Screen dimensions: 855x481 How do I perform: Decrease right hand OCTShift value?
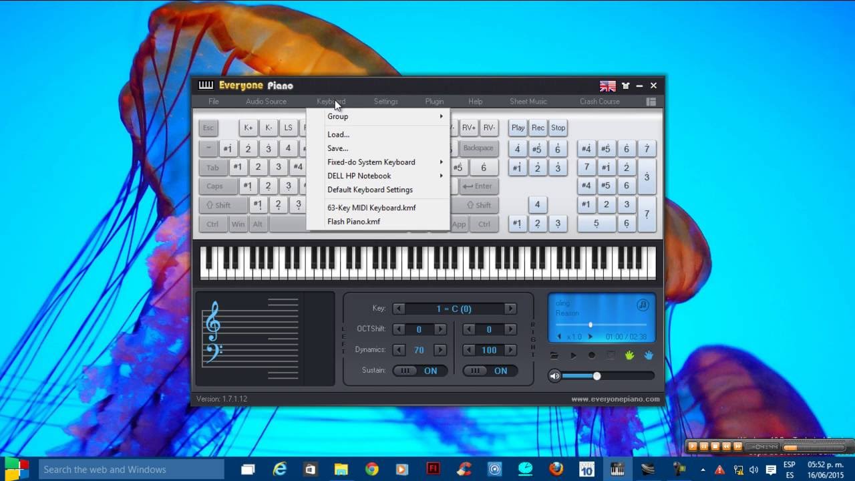[469, 329]
